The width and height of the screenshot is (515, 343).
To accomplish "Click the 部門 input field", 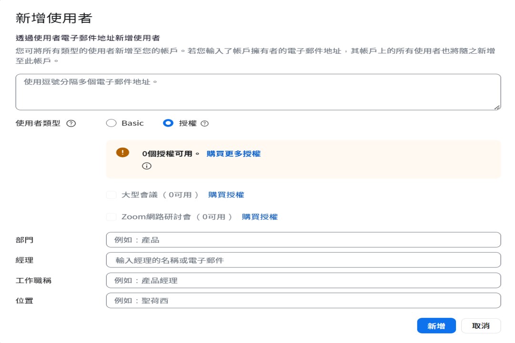I will coord(303,240).
